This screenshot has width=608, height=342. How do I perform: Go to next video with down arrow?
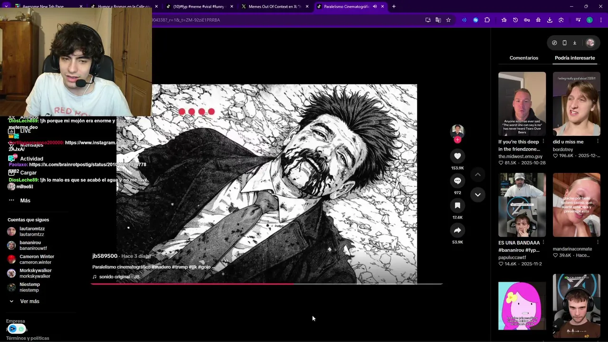tap(478, 194)
